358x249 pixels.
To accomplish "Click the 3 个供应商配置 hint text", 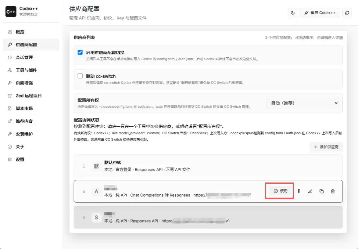I will tap(304, 37).
